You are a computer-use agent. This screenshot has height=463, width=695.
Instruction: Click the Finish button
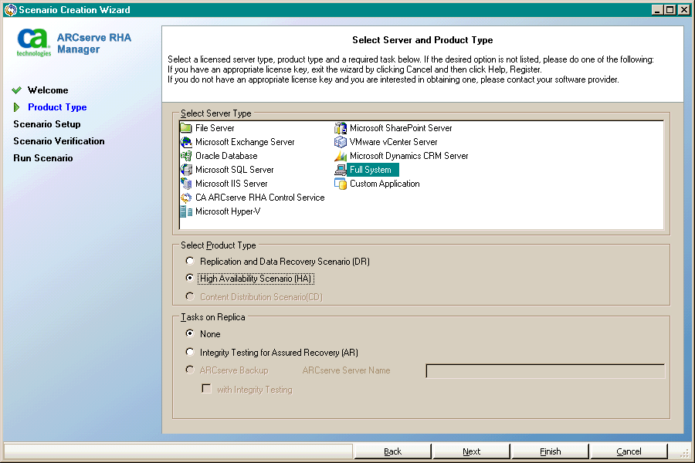pos(550,451)
